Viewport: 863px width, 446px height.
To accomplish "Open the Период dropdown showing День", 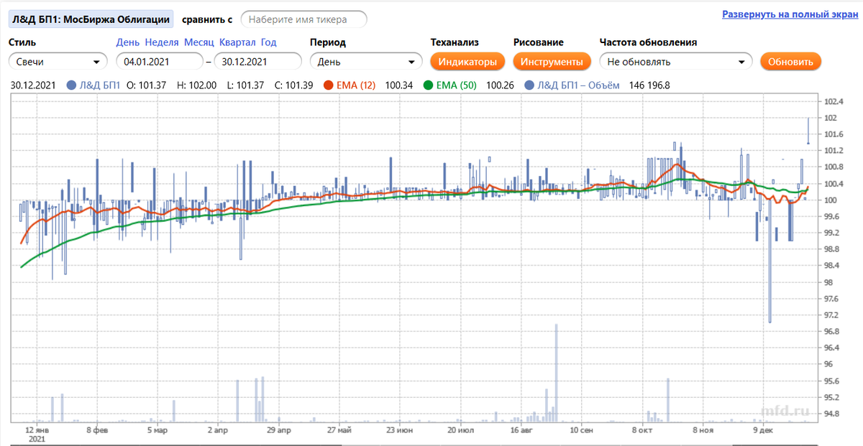I will [x=366, y=62].
